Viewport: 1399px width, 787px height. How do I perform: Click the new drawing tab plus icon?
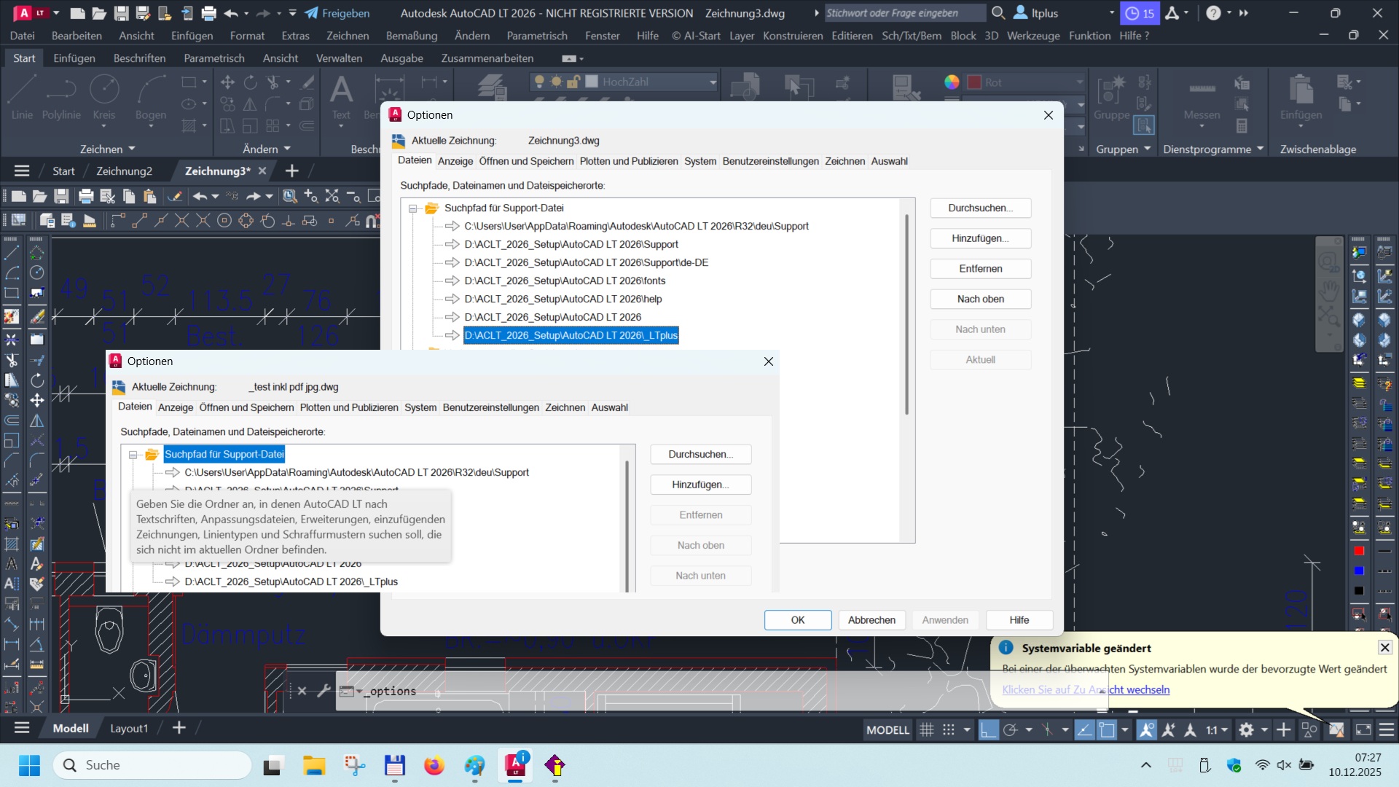(x=291, y=171)
